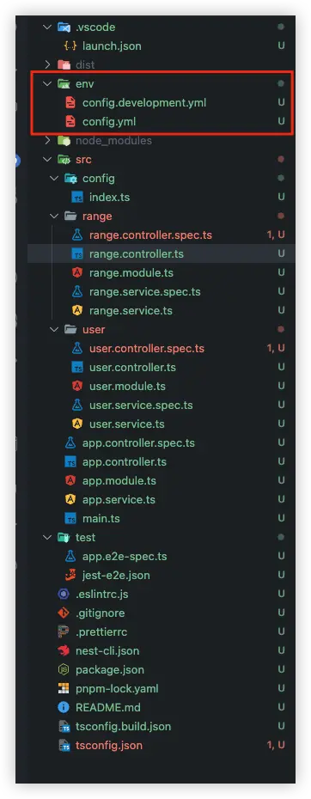Click the launch.json braces icon
The image size is (311, 799).
[x=70, y=46]
